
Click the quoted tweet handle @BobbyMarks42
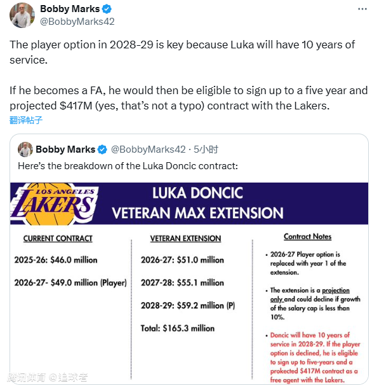coord(148,149)
